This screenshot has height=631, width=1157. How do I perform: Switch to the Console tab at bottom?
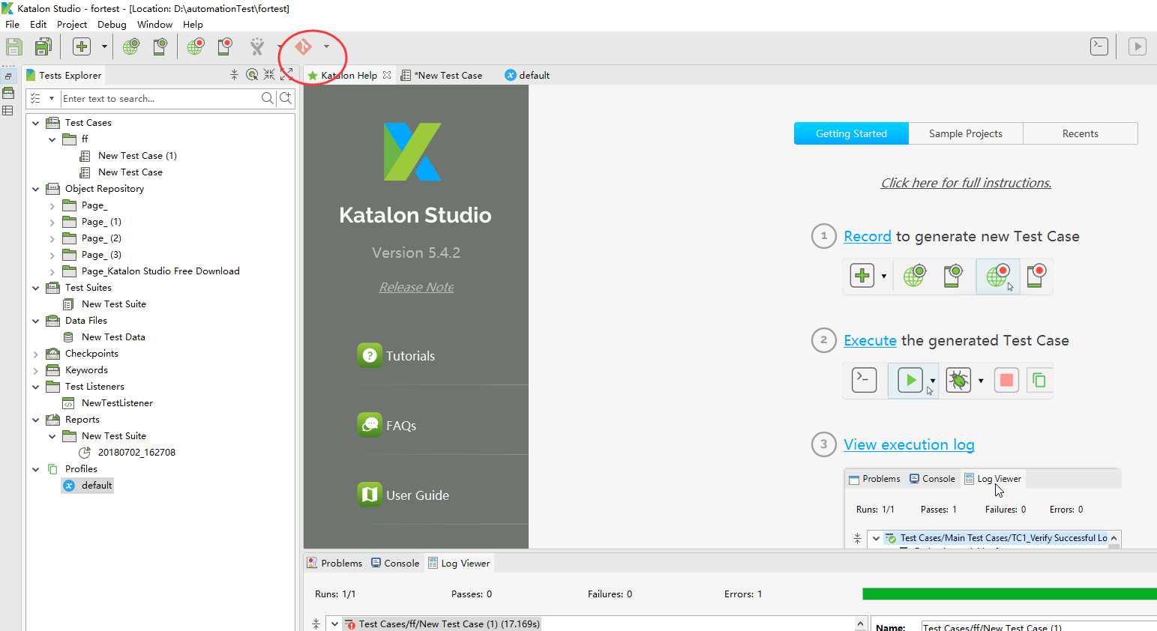click(x=394, y=563)
